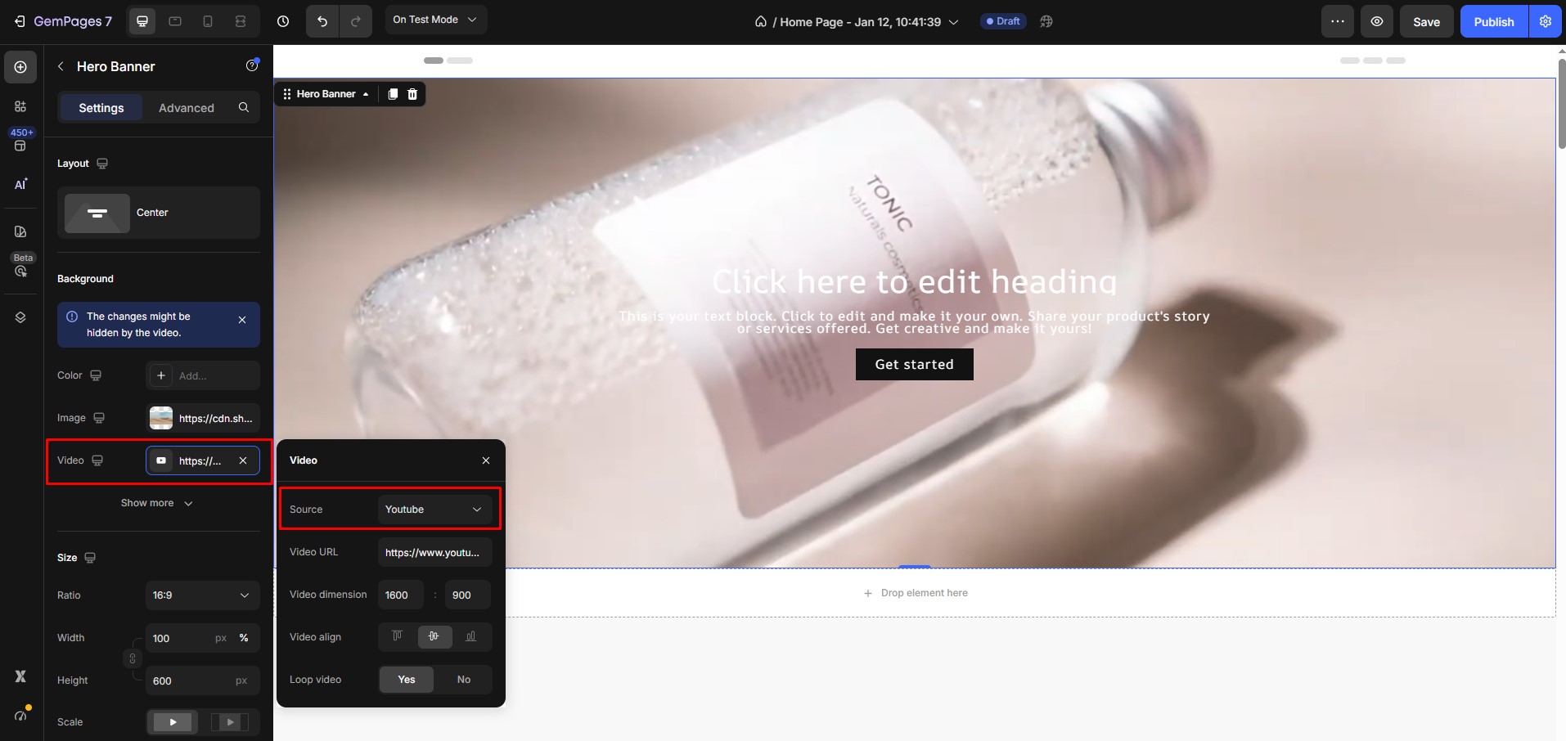Click the device icon next to Layout
The image size is (1566, 741).
102,164
